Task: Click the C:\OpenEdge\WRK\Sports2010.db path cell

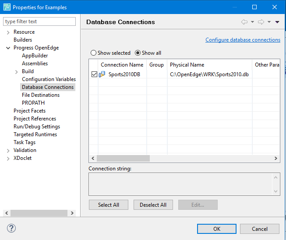Action: click(x=209, y=74)
